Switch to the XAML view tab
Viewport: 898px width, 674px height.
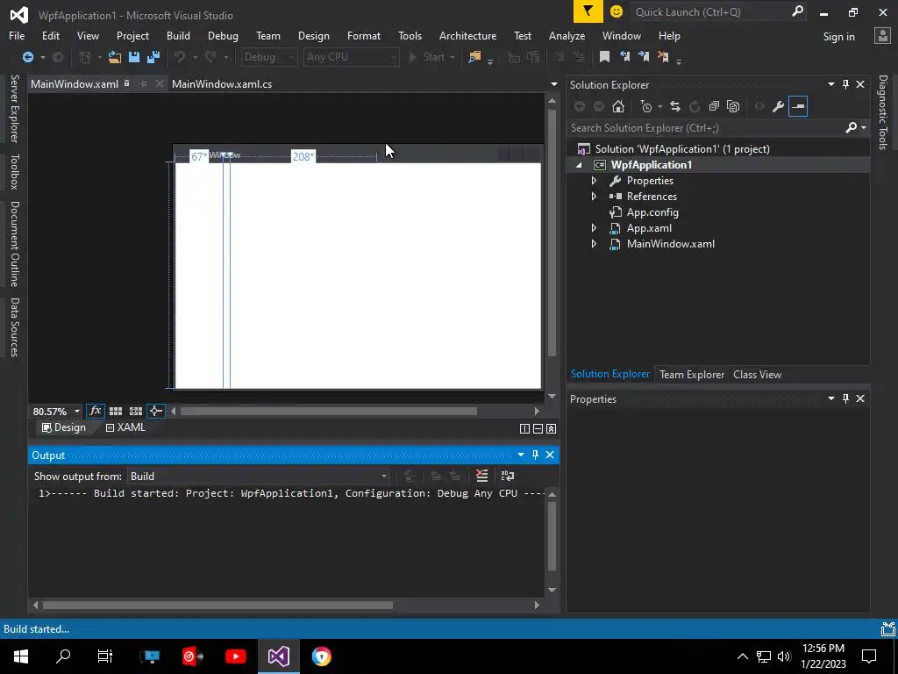pyautogui.click(x=125, y=427)
